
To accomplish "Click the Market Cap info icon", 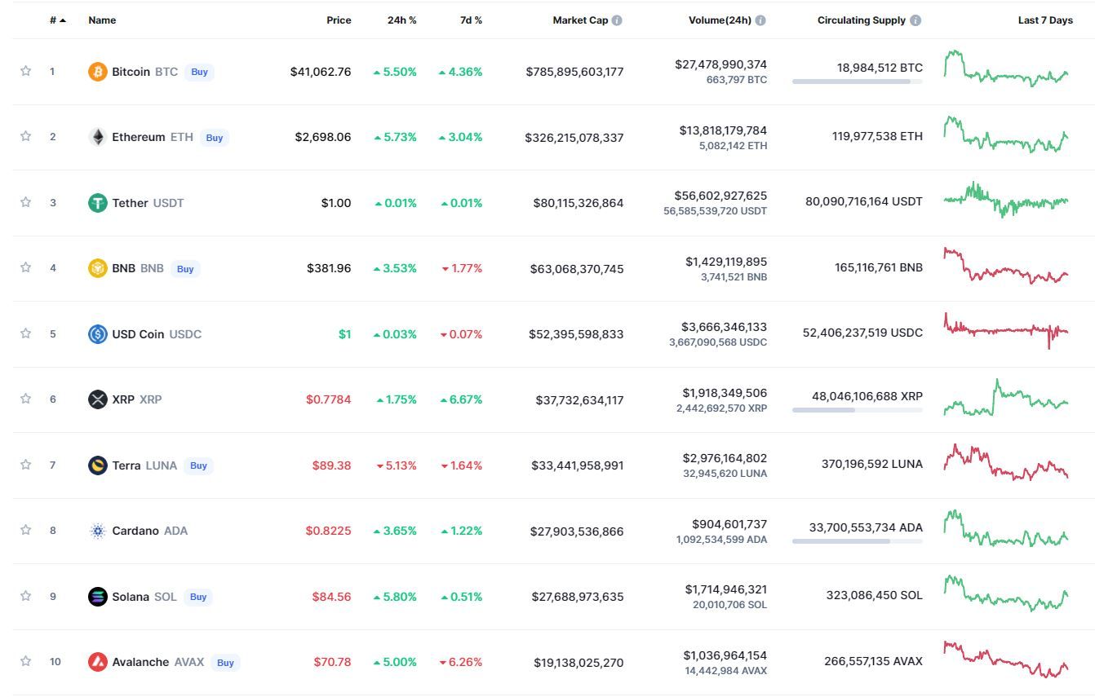I will tap(617, 20).
